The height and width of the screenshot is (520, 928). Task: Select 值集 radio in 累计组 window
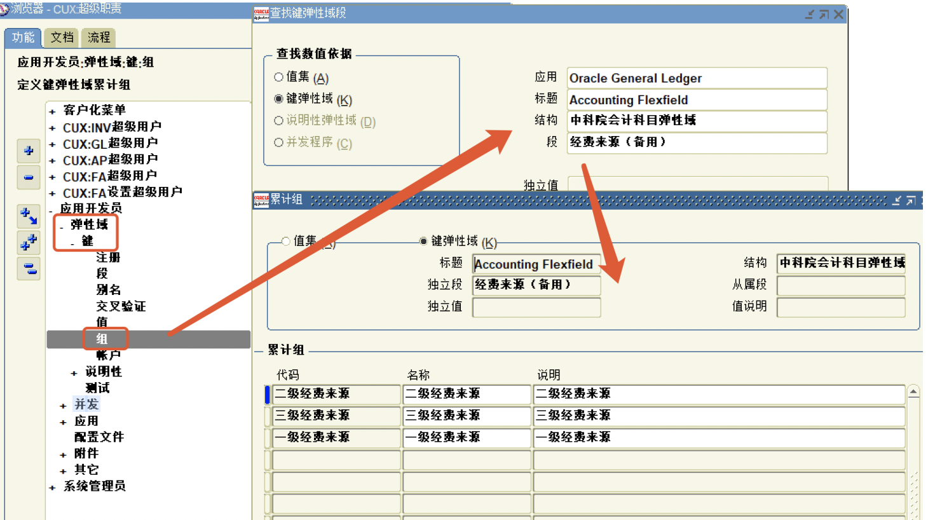click(x=286, y=241)
